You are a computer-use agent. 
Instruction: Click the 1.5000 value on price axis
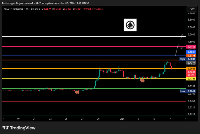coord(191,42)
